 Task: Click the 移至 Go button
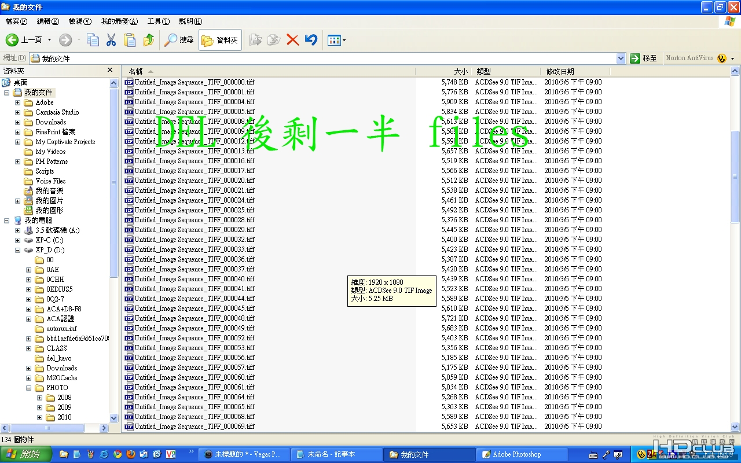(x=644, y=58)
